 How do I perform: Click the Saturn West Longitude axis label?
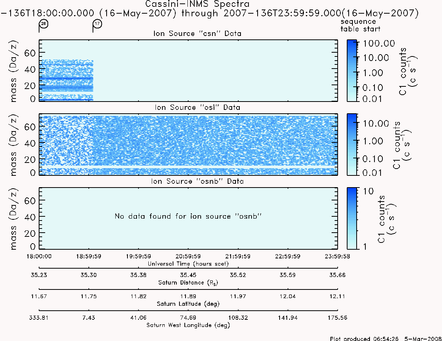[x=188, y=325]
